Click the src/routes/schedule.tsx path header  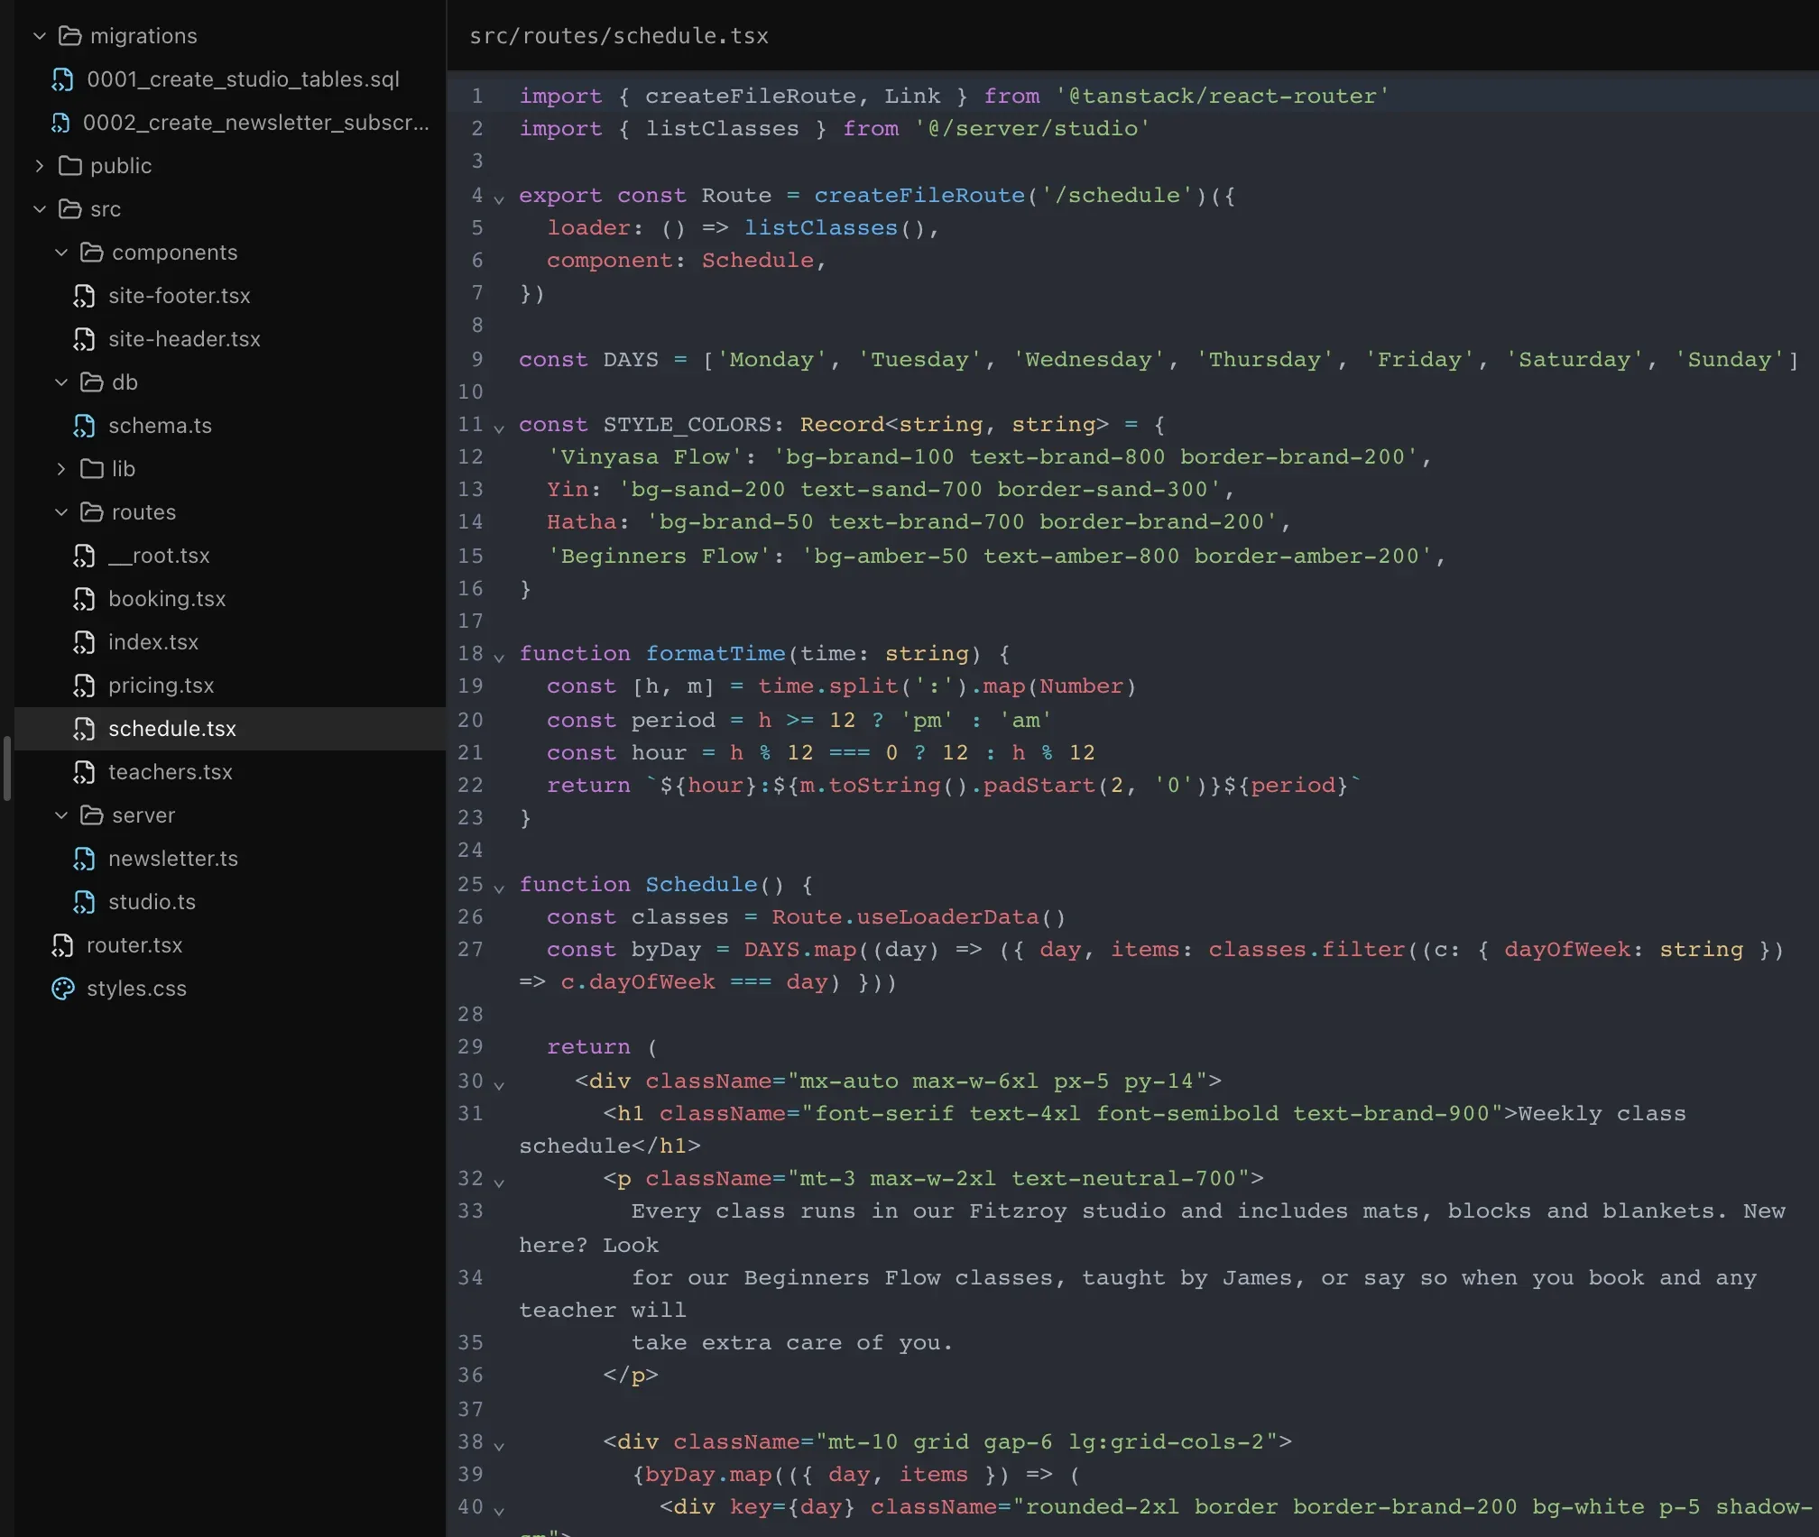point(619,36)
